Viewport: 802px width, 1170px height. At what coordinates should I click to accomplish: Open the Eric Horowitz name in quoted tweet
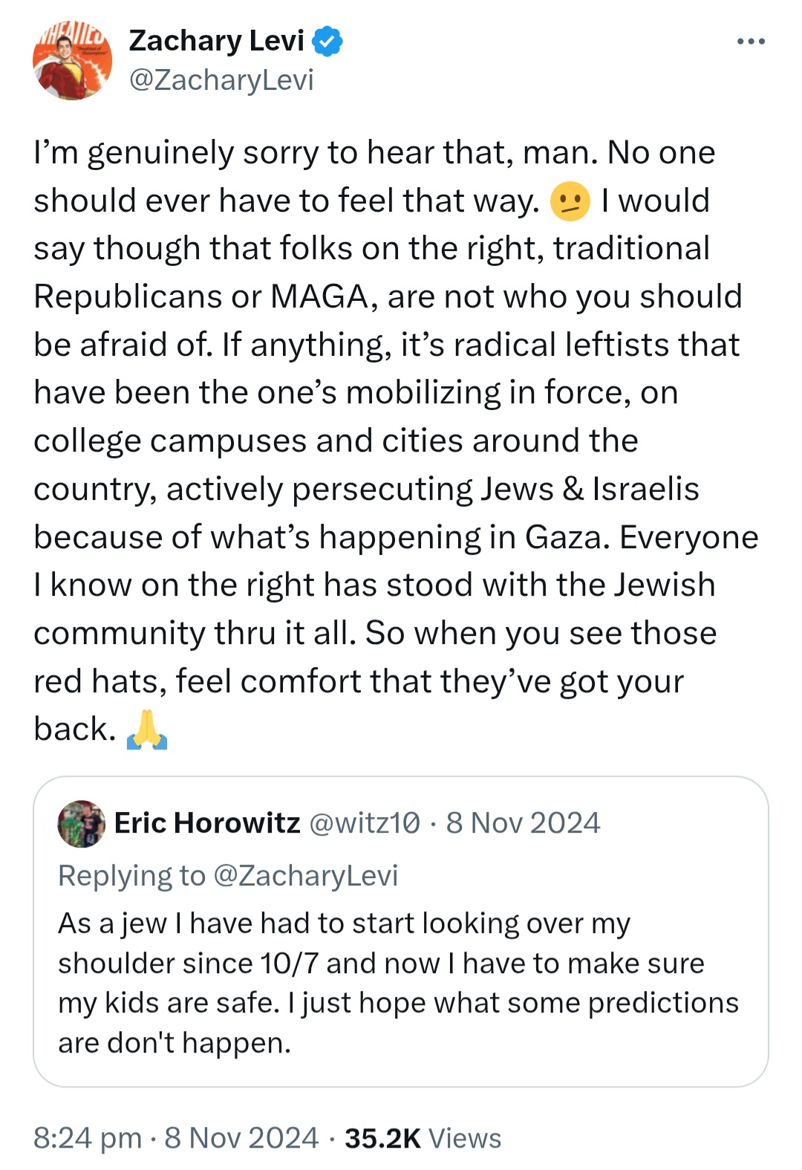click(x=207, y=823)
